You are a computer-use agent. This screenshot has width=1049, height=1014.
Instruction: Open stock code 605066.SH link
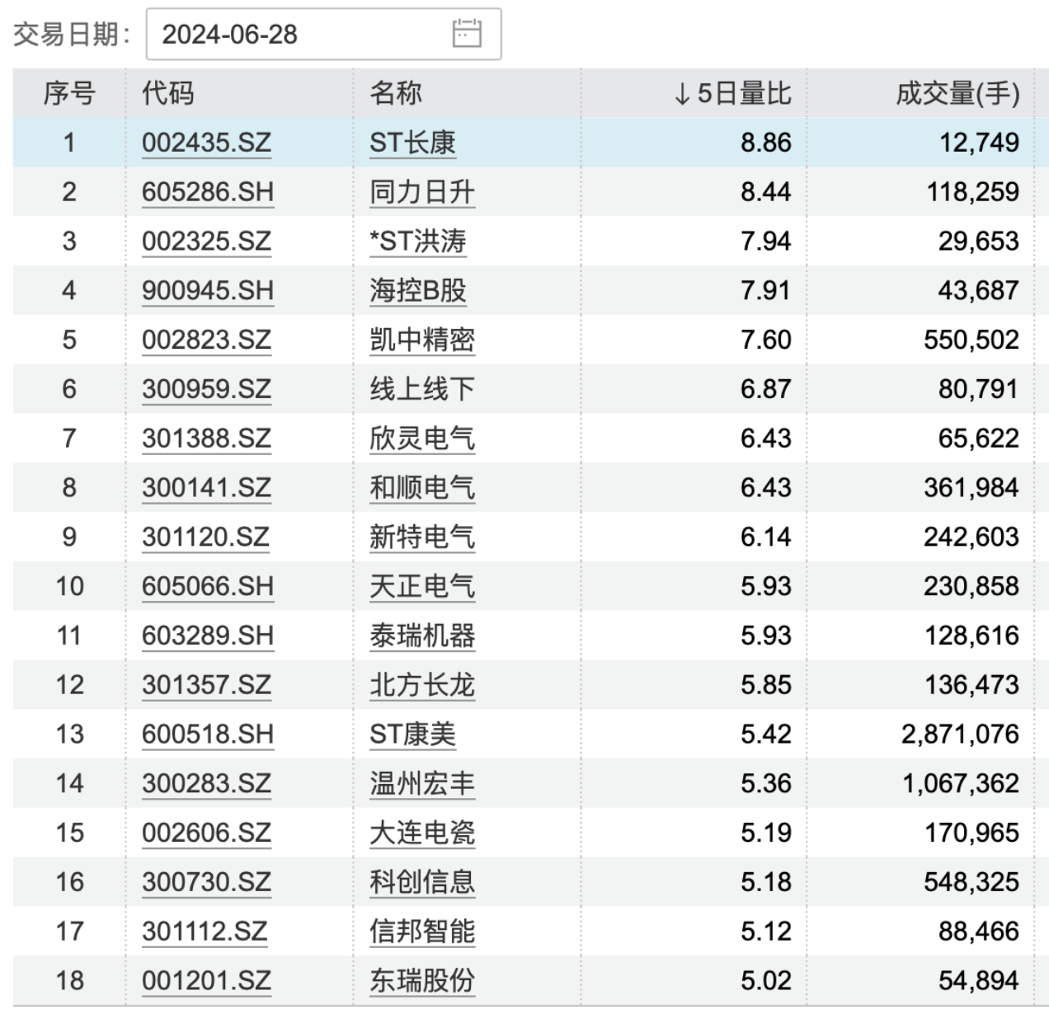click(208, 587)
